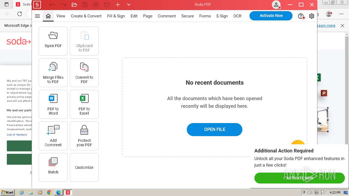The image size is (349, 196).
Task: Open the OCR tab
Action: click(x=237, y=16)
